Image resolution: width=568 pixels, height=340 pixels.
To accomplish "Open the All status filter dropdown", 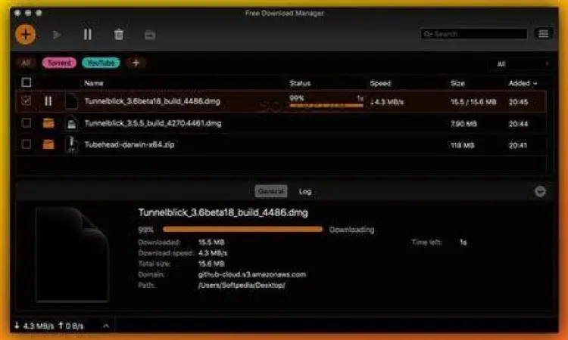I will 520,64.
